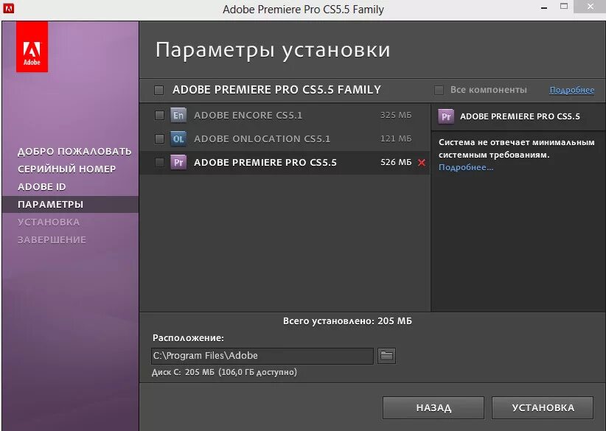The height and width of the screenshot is (431, 606).
Task: Click the Adobe logo in sidebar
Action: [x=32, y=46]
